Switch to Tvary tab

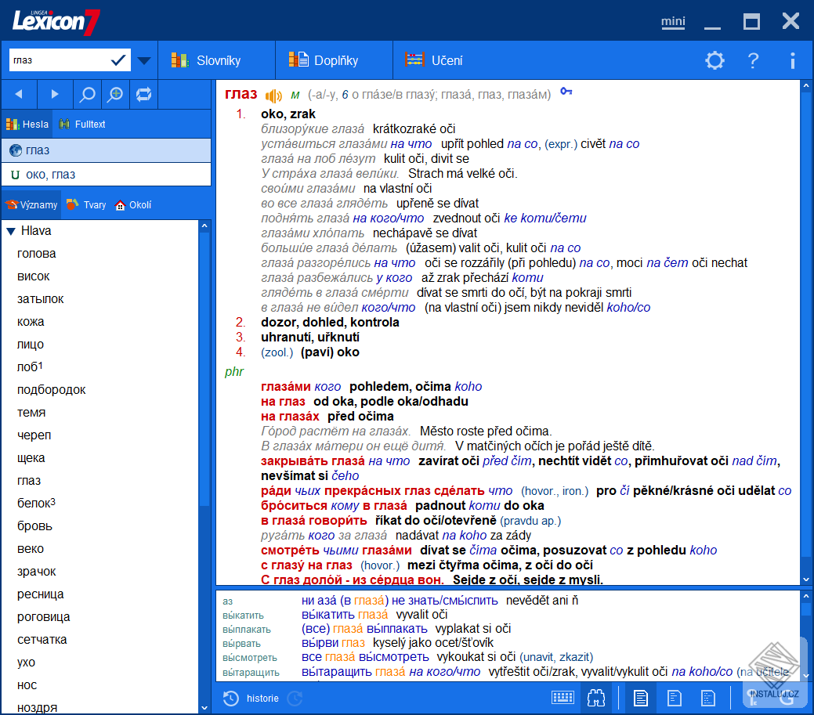86,205
